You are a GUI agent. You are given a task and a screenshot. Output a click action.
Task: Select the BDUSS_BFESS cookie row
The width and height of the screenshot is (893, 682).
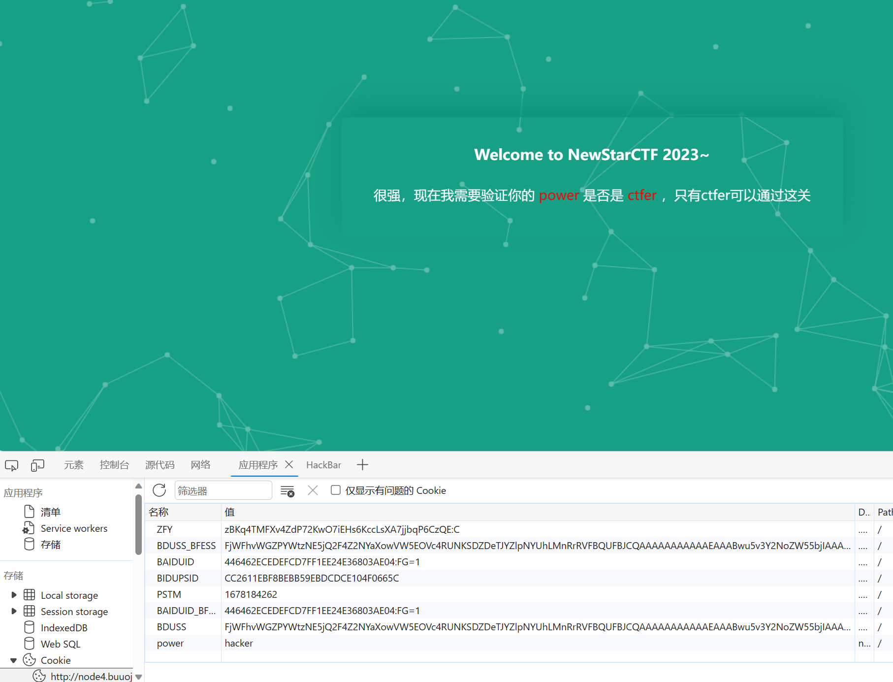[519, 546]
